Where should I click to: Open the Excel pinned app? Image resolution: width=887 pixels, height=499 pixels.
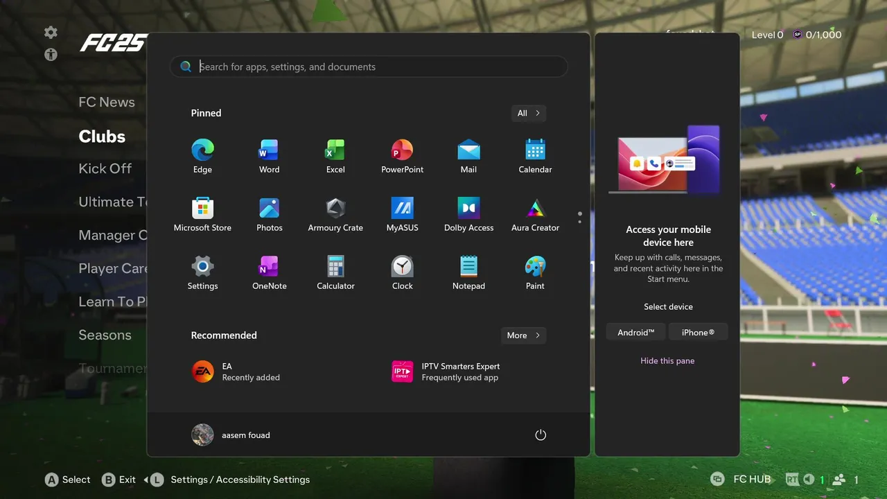[335, 156]
